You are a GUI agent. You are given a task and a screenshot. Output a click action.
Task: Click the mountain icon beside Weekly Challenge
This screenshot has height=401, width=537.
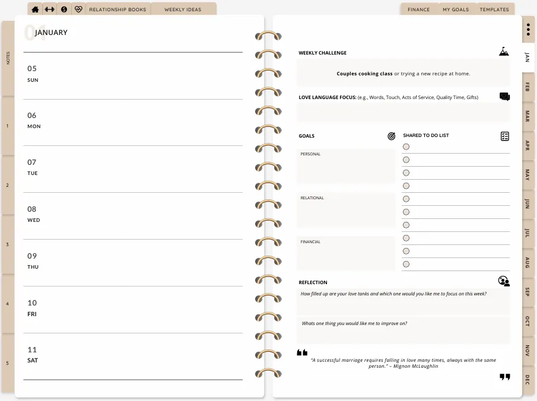tap(504, 52)
